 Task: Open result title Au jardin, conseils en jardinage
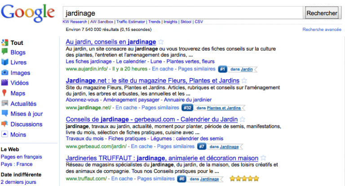pyautogui.click(x=111, y=42)
